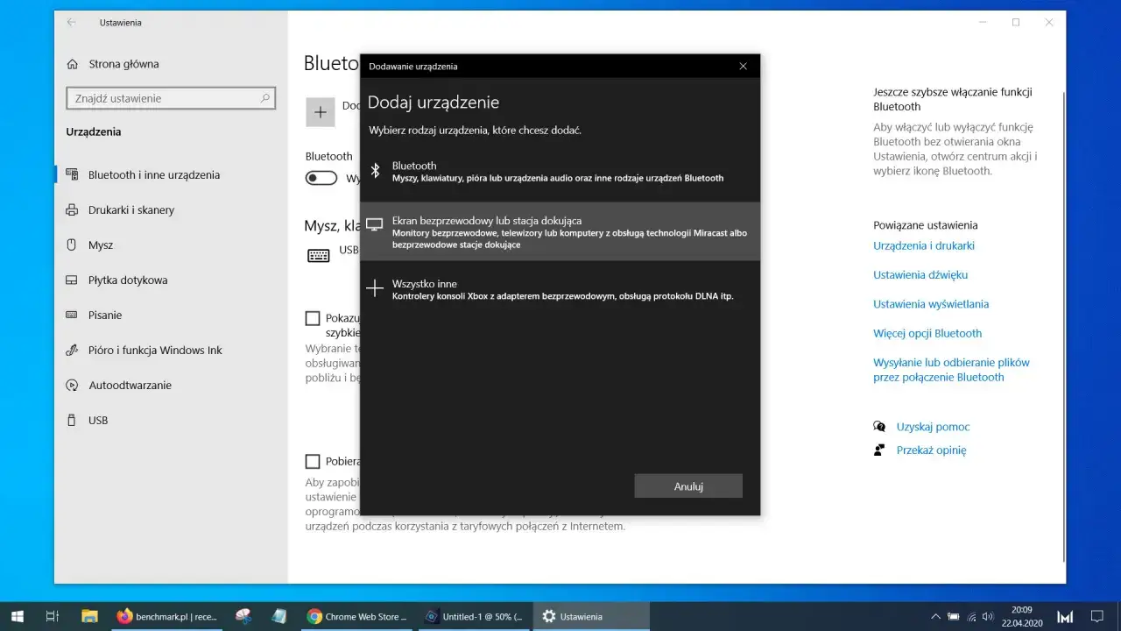This screenshot has height=631, width=1121.
Task: Open Więcej opcji Bluetooth link
Action: point(927,333)
